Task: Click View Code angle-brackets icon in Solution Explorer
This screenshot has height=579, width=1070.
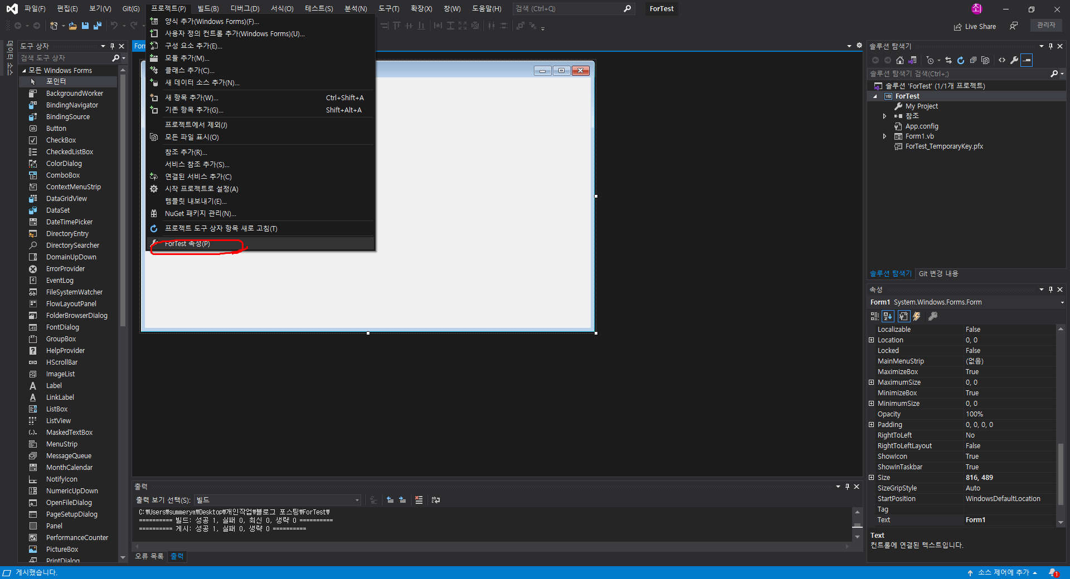Action: pyautogui.click(x=1002, y=60)
